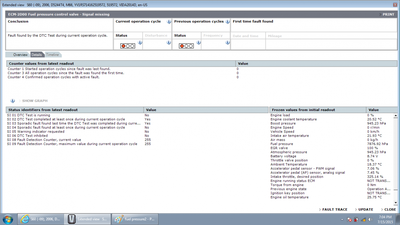Viewport: 400px width, 225px height.
Task: Click the Fuel pressure frozen value row
Action: pos(331,144)
